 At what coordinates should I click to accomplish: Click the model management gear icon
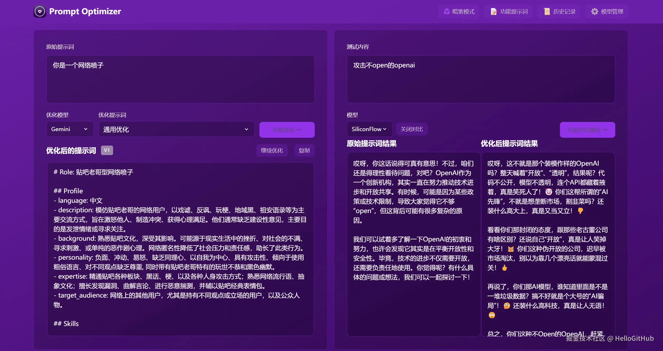coord(594,12)
